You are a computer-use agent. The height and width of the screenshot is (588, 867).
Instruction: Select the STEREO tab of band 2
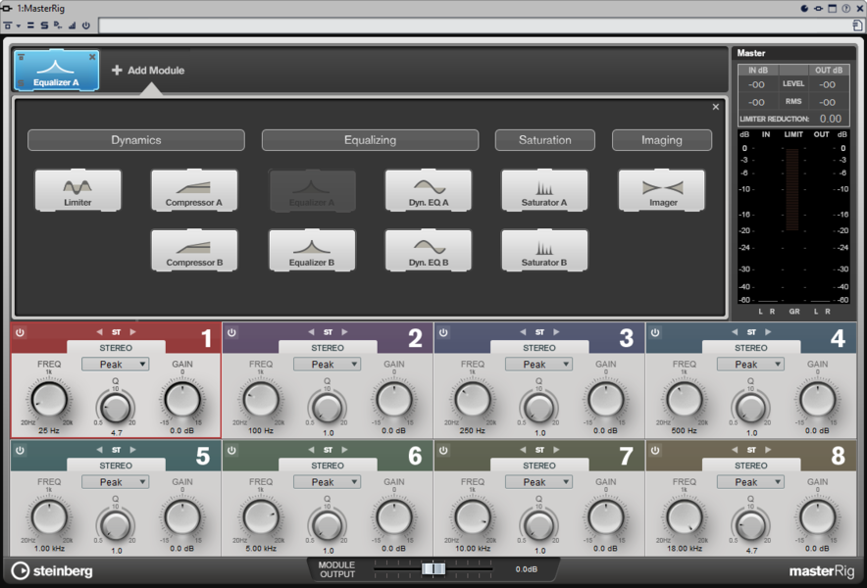[328, 348]
